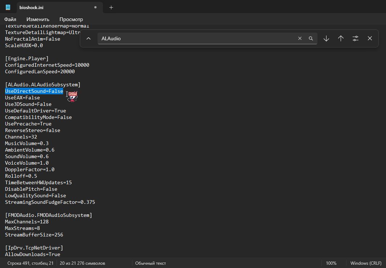Click the line AllowDownloads=True
Viewport: 386px width, 268px height.
tap(33, 254)
